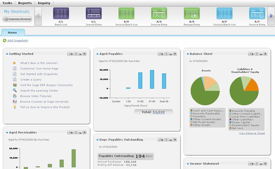275x169 pixels.
Task: Open the A/R Invoice Batch List shortcut
Action: [x=126, y=13]
